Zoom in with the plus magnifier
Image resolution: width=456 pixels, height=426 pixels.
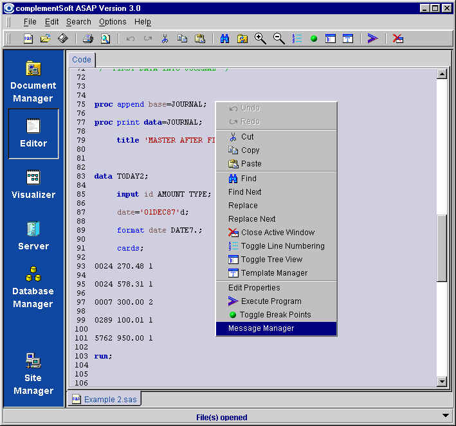point(260,39)
